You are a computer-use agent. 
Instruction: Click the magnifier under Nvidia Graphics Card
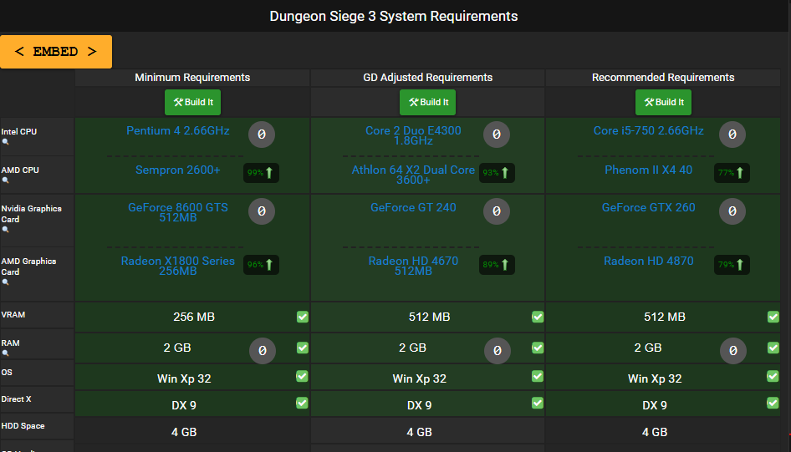tap(6, 230)
